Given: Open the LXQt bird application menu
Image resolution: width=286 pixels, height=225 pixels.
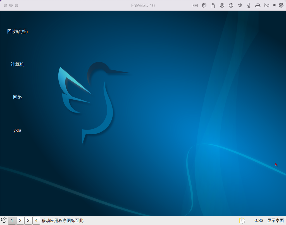Looking at the screenshot, I should [x=4, y=221].
